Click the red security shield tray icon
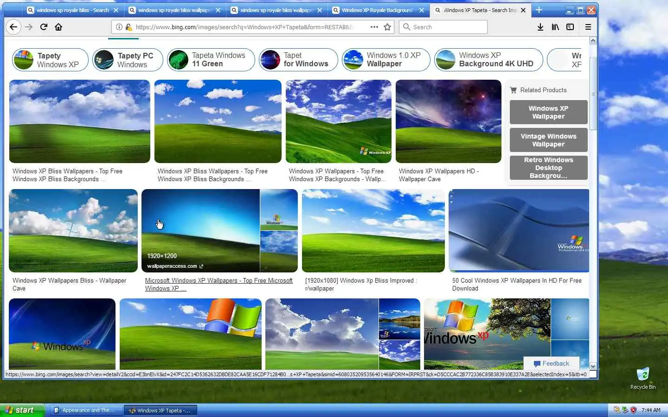The image size is (668, 417). pos(633,410)
